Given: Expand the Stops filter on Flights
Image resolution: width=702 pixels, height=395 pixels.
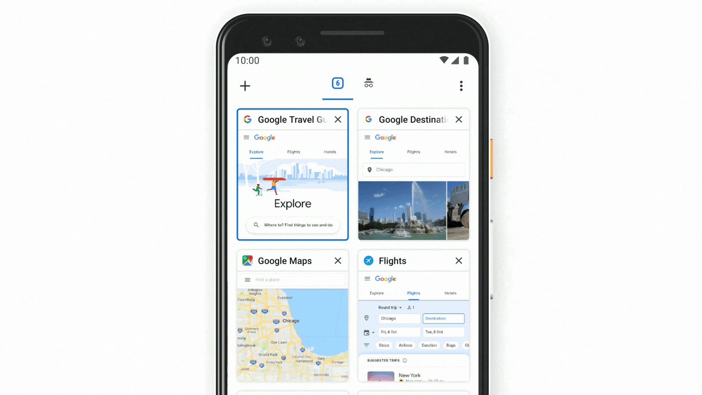Looking at the screenshot, I should (383, 345).
